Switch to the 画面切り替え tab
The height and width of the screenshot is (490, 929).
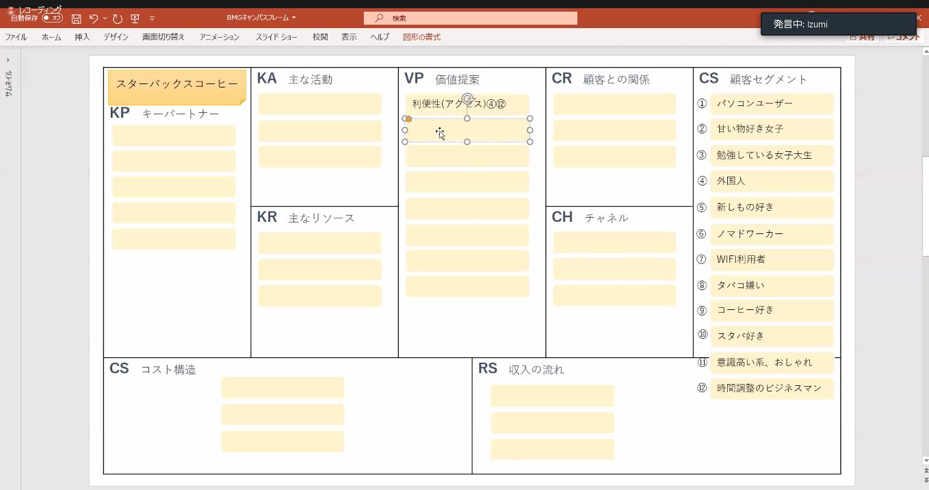tap(163, 37)
